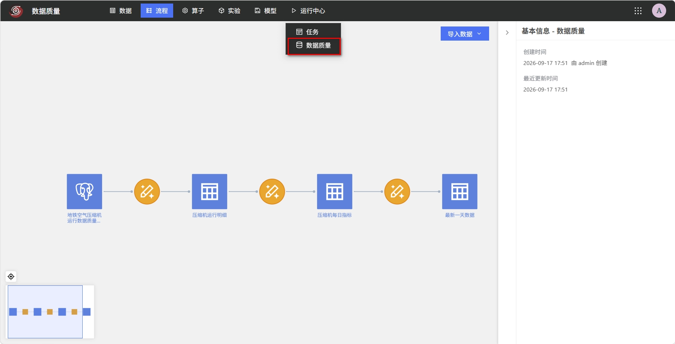
Task: Select the 压缩机运行明细 table node
Action: pyautogui.click(x=210, y=191)
